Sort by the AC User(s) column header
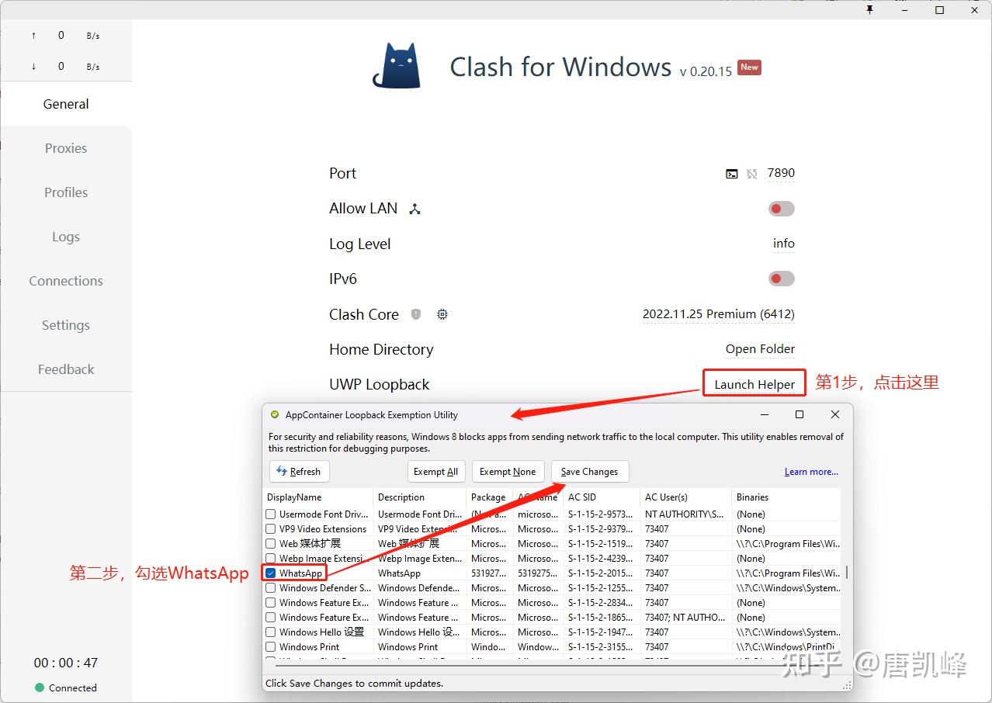 click(x=685, y=497)
